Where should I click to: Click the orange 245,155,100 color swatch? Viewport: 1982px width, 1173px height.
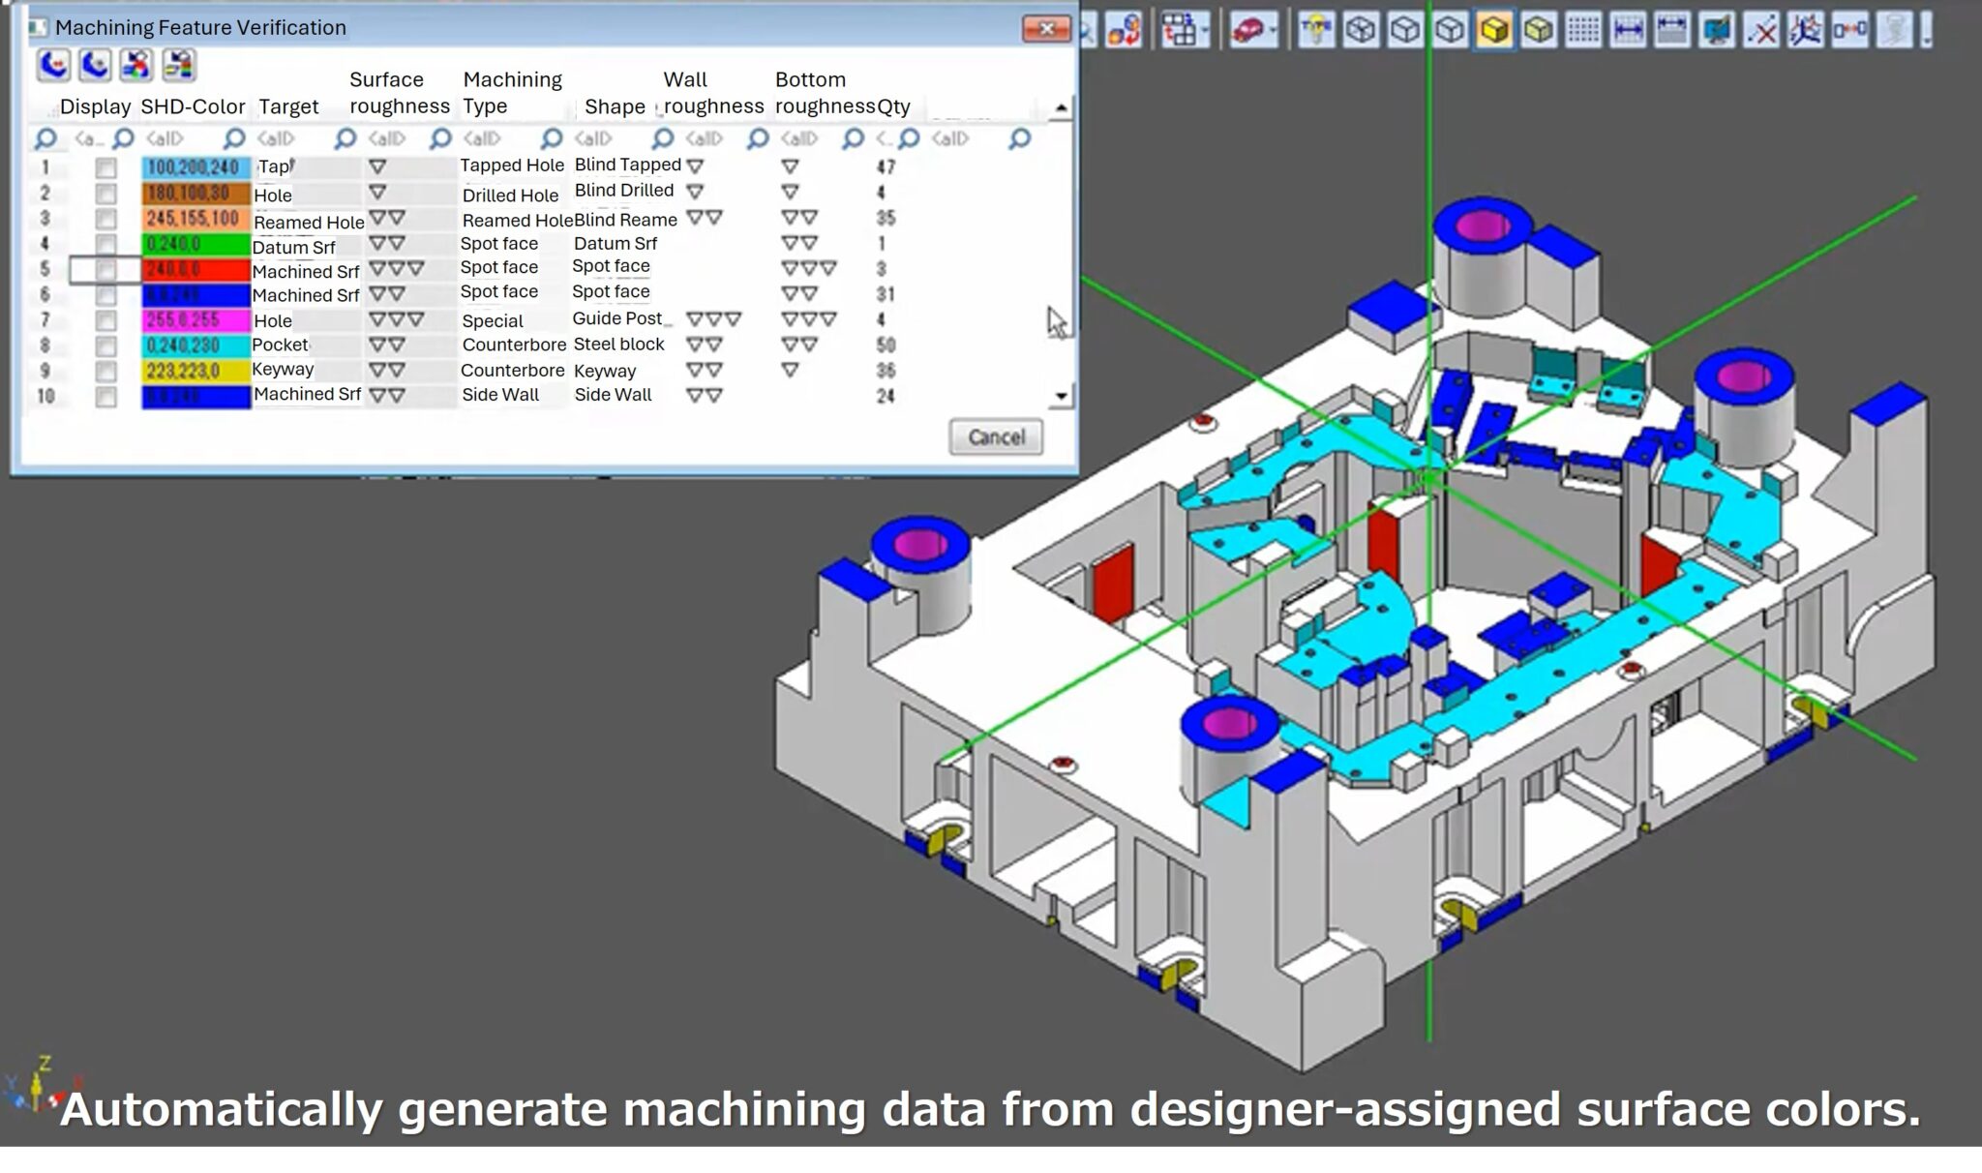195,219
